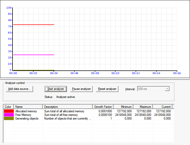Image resolution: width=190 pixels, height=145 pixels.
Task: Sort by the Minimum column header
Action: [123, 107]
